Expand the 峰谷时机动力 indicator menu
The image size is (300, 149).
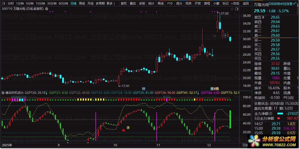tap(3, 93)
